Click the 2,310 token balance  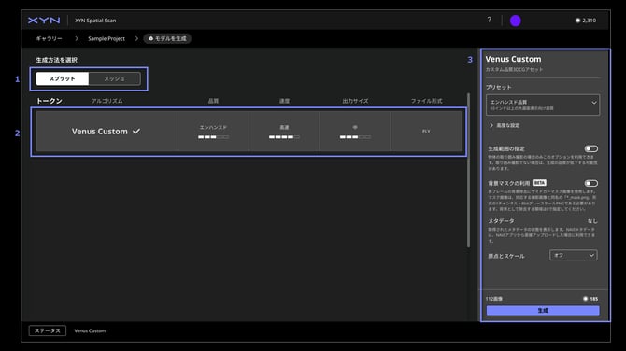point(586,21)
